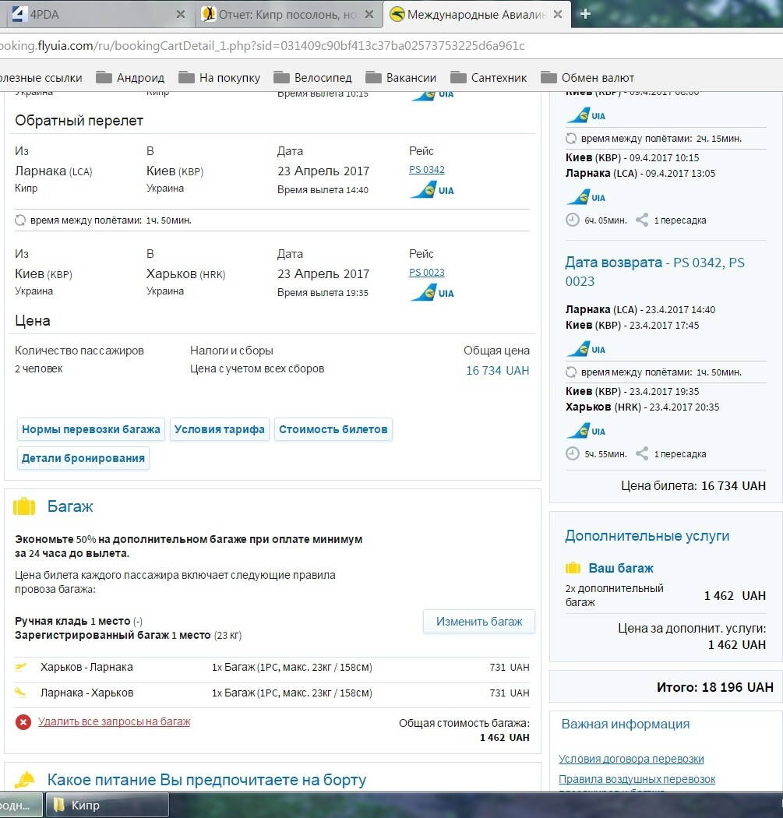
Task: Click the yellow suitcase icon beside Багаж heading
Action: point(25,506)
